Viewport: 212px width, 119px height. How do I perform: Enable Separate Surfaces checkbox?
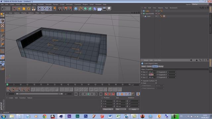click(156, 81)
